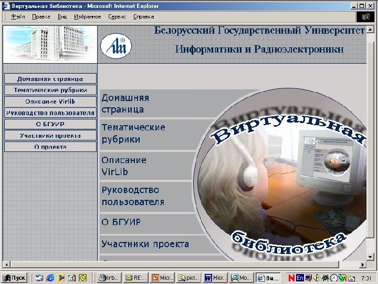This screenshot has height=284, width=378.
Task: Click the О БГУИР sidebar button
Action: click(x=50, y=124)
